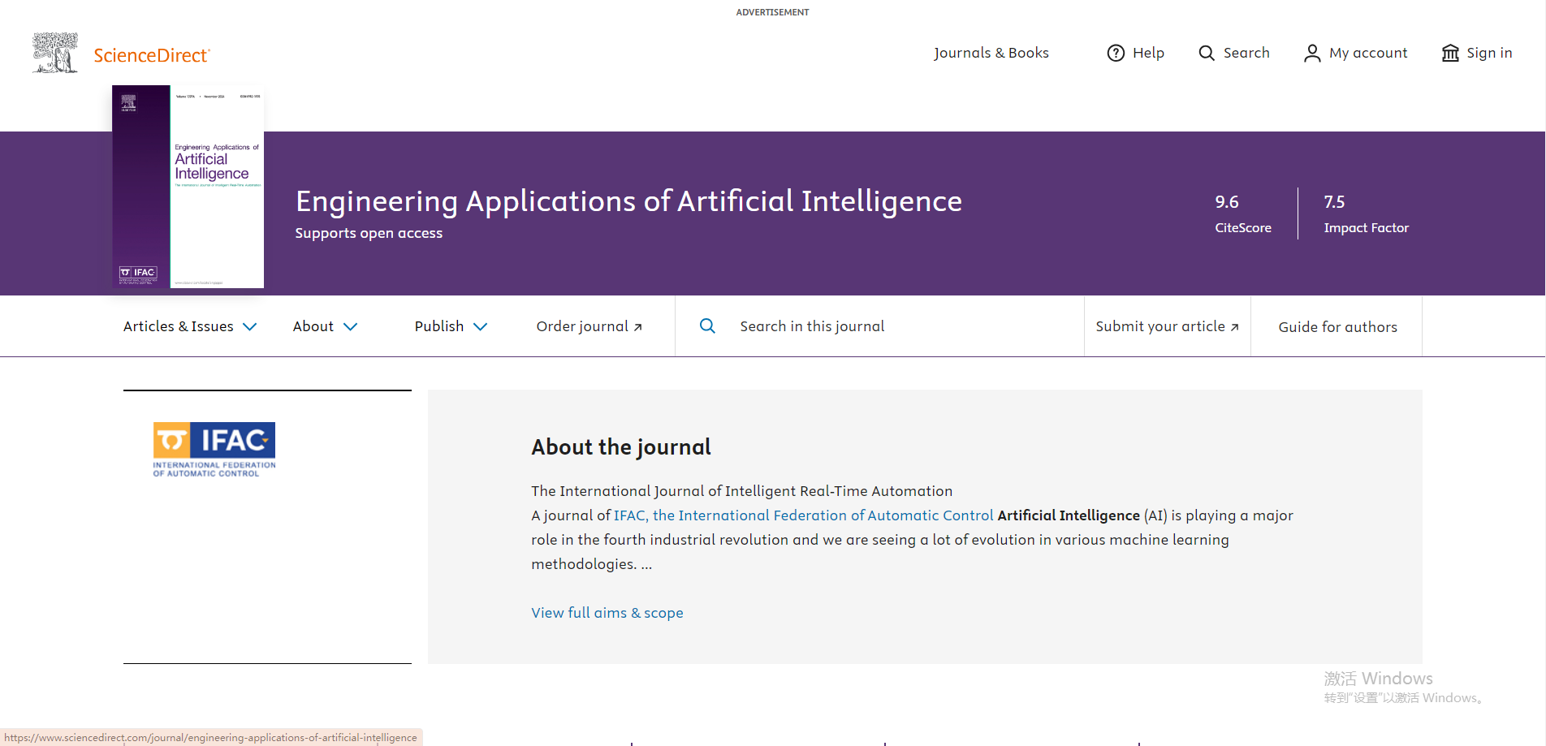Open Journals & Books menu item
Image resolution: width=1546 pixels, height=746 pixels.
tap(991, 53)
